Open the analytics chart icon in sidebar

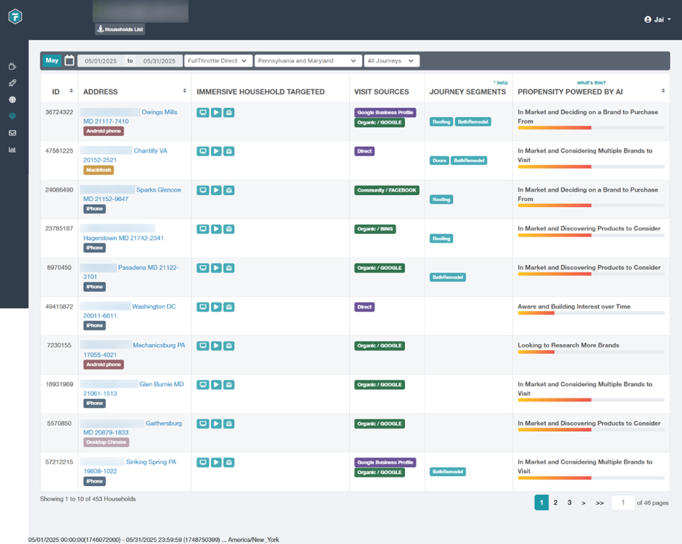12,149
